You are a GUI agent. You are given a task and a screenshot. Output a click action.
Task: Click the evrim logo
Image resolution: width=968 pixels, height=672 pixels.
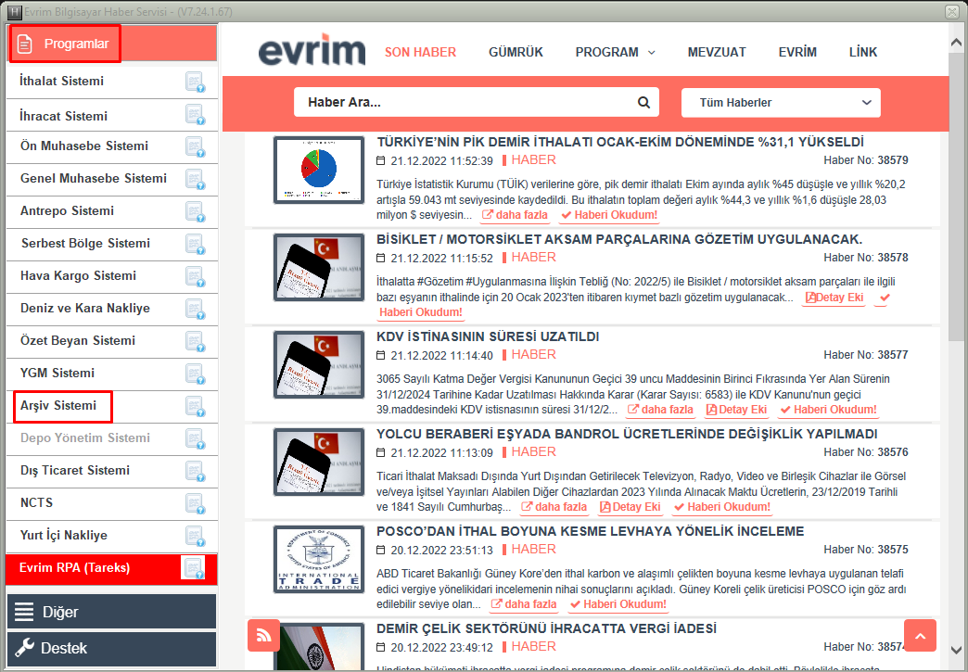coord(312,51)
